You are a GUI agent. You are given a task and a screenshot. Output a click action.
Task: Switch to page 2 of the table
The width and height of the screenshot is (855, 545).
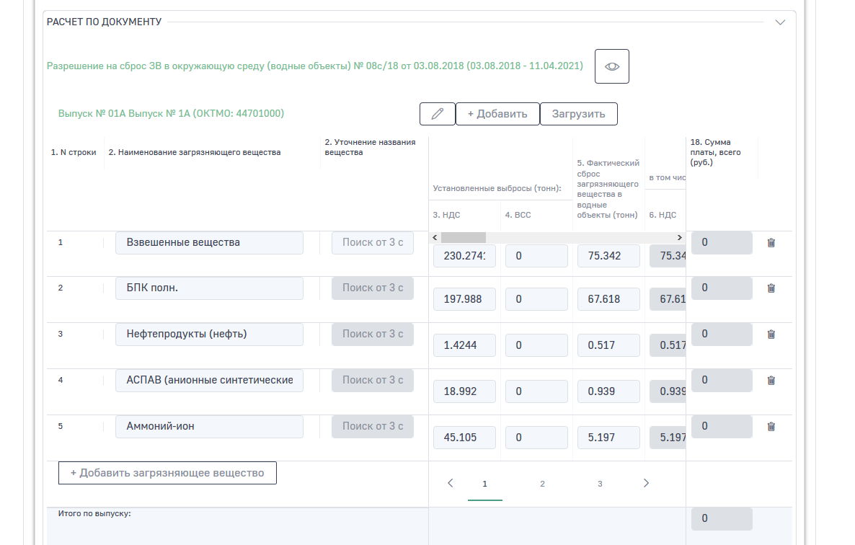(x=542, y=484)
